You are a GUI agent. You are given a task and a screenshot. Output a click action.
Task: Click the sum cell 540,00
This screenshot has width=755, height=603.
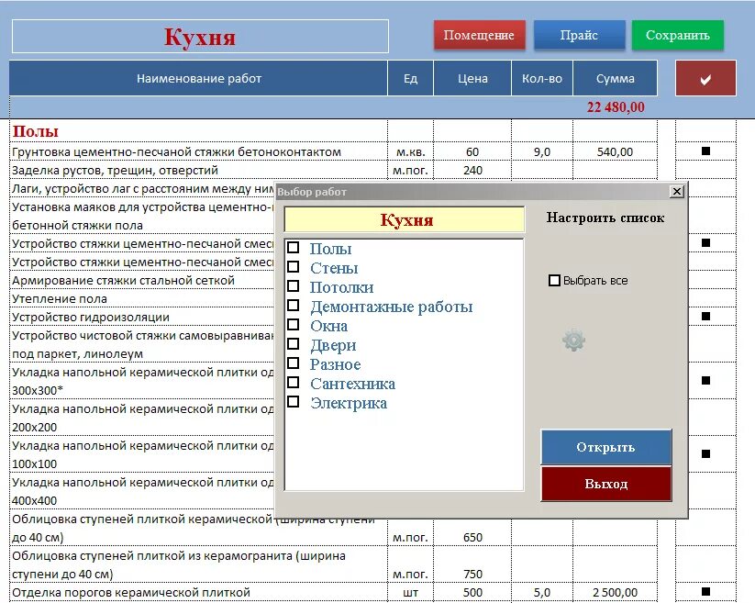[x=615, y=151]
